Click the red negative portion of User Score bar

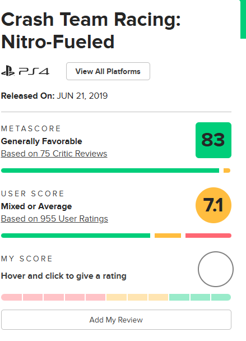208,236
